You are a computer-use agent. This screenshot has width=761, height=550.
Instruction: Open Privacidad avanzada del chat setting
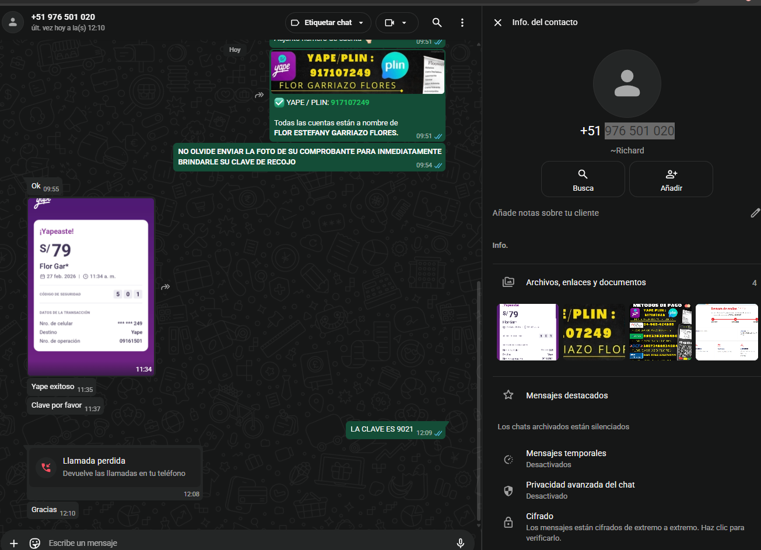click(580, 490)
